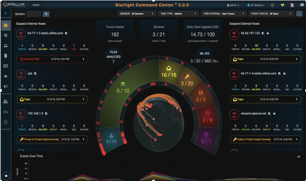
Task: Open the chat messages icon
Action: 302,5
